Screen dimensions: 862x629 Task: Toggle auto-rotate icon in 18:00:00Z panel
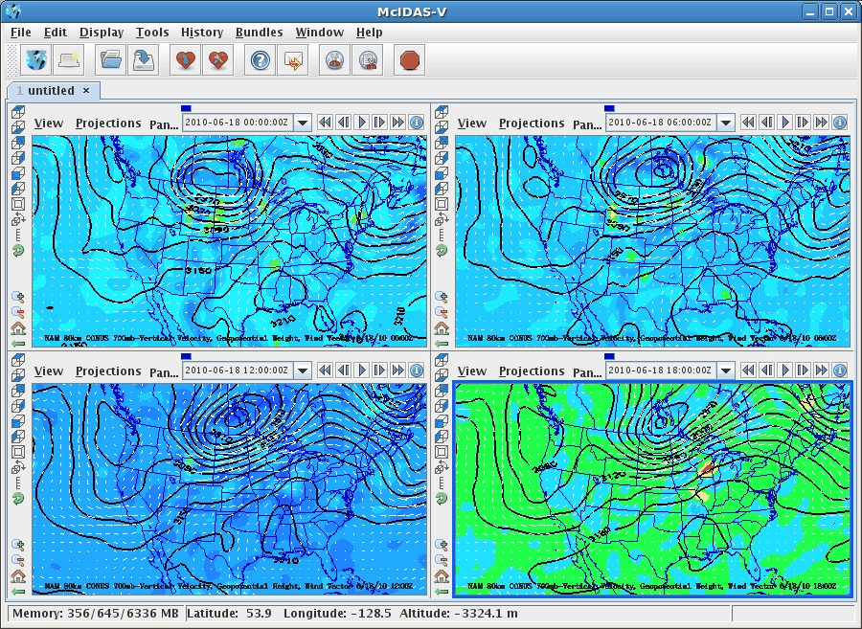(x=442, y=498)
